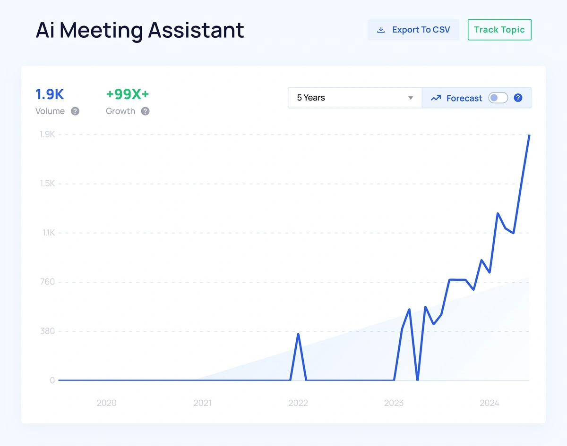Click the Growth label

[x=120, y=111]
